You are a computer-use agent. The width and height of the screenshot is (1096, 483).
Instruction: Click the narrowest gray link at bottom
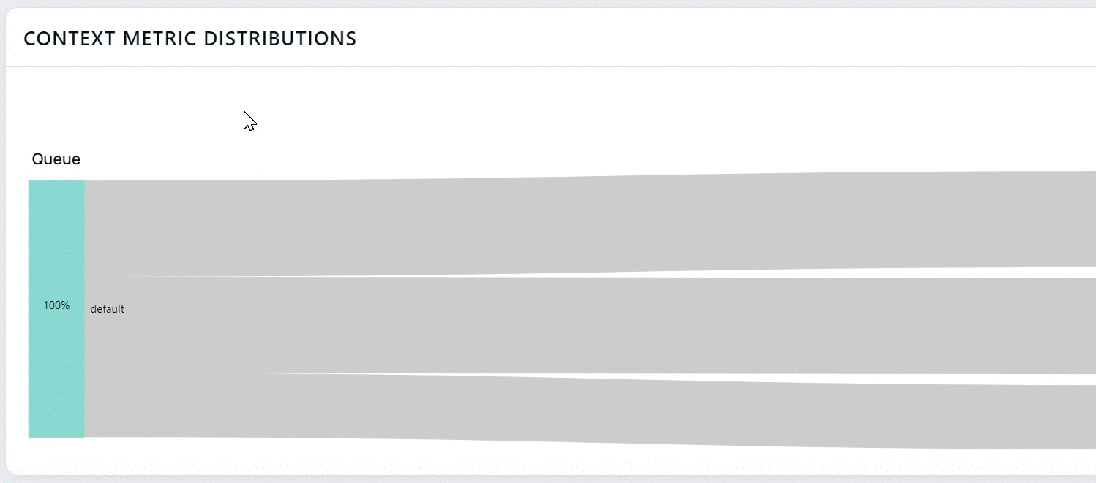click(590, 410)
